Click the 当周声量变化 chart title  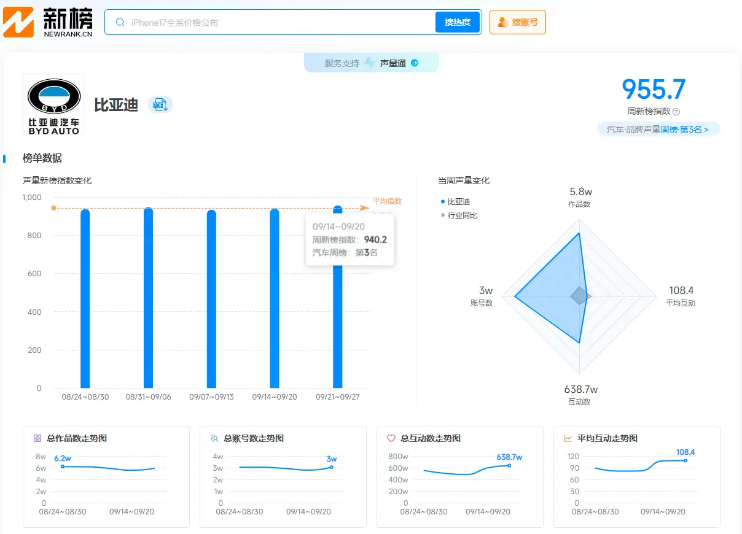point(464,180)
